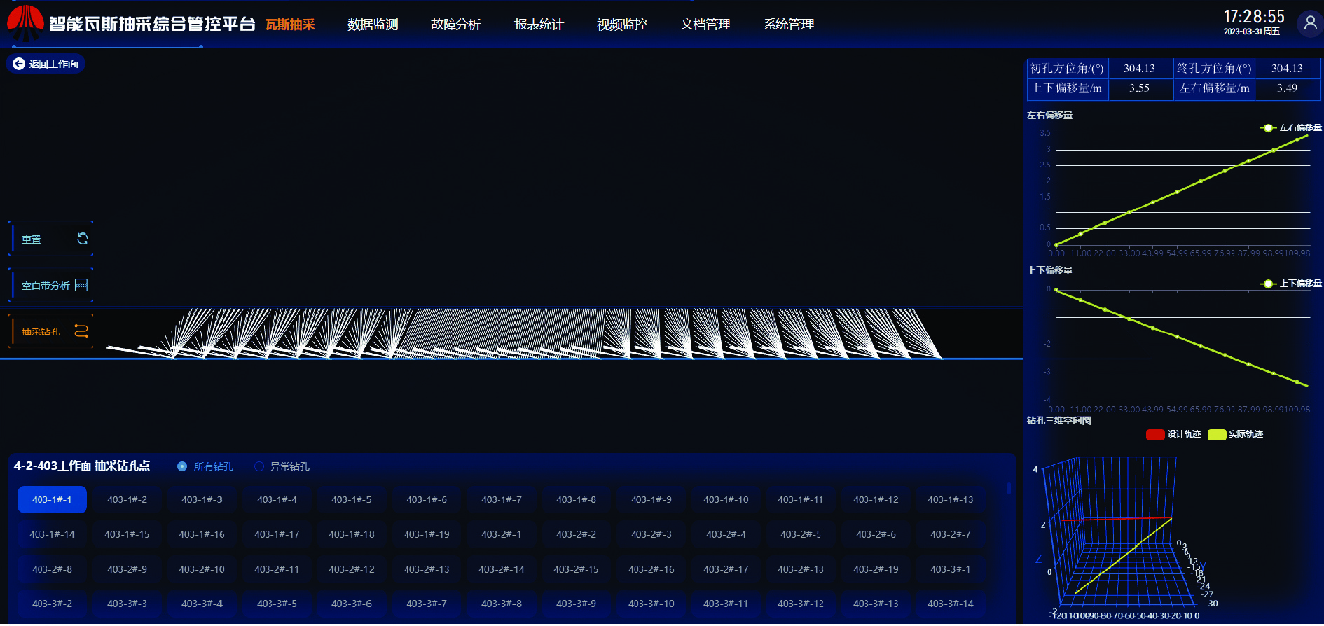
Task: Select drill hole 403-1#-1
Action: [52, 500]
